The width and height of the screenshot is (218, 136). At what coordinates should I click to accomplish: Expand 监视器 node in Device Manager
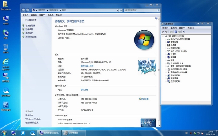click(x=166, y=57)
